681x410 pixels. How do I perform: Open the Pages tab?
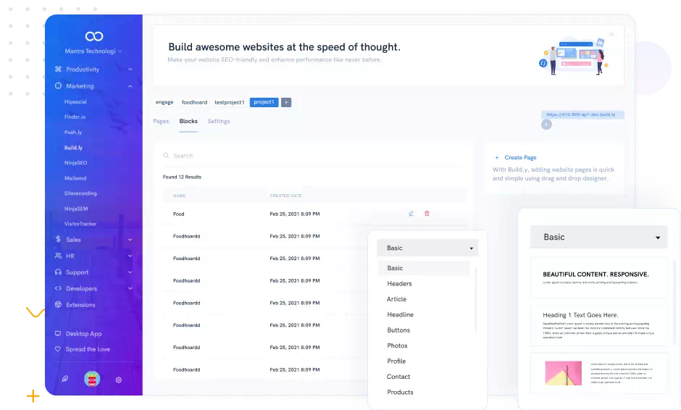(x=161, y=121)
